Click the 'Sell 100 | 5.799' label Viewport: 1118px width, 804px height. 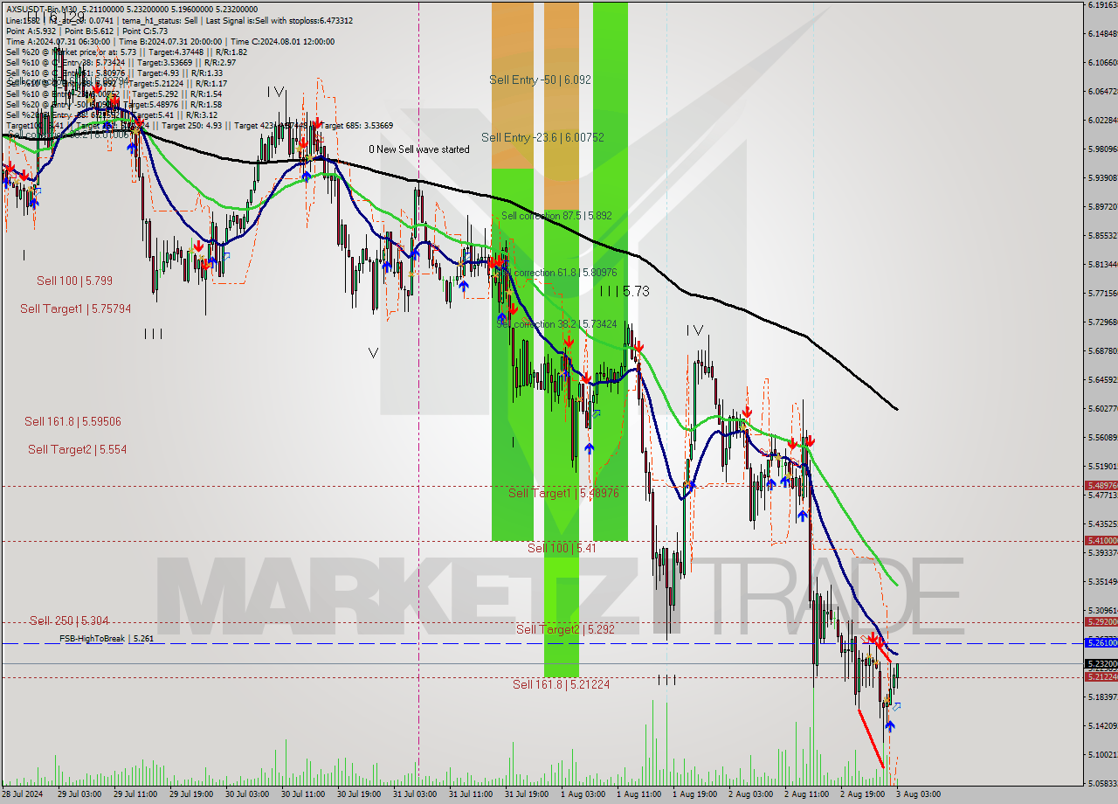[74, 281]
